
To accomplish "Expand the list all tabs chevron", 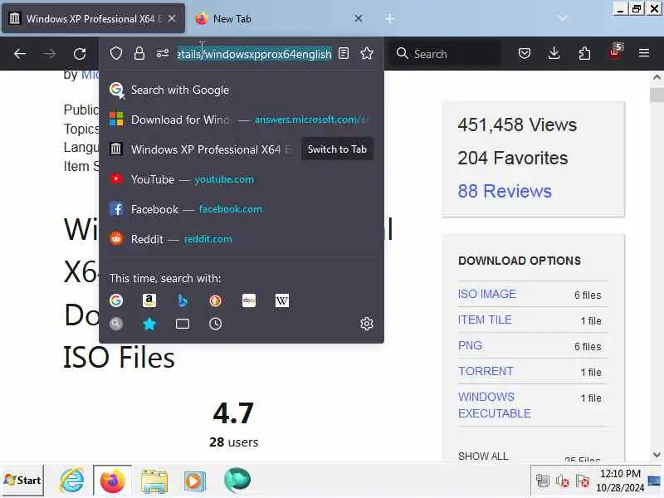I will coord(563,18).
